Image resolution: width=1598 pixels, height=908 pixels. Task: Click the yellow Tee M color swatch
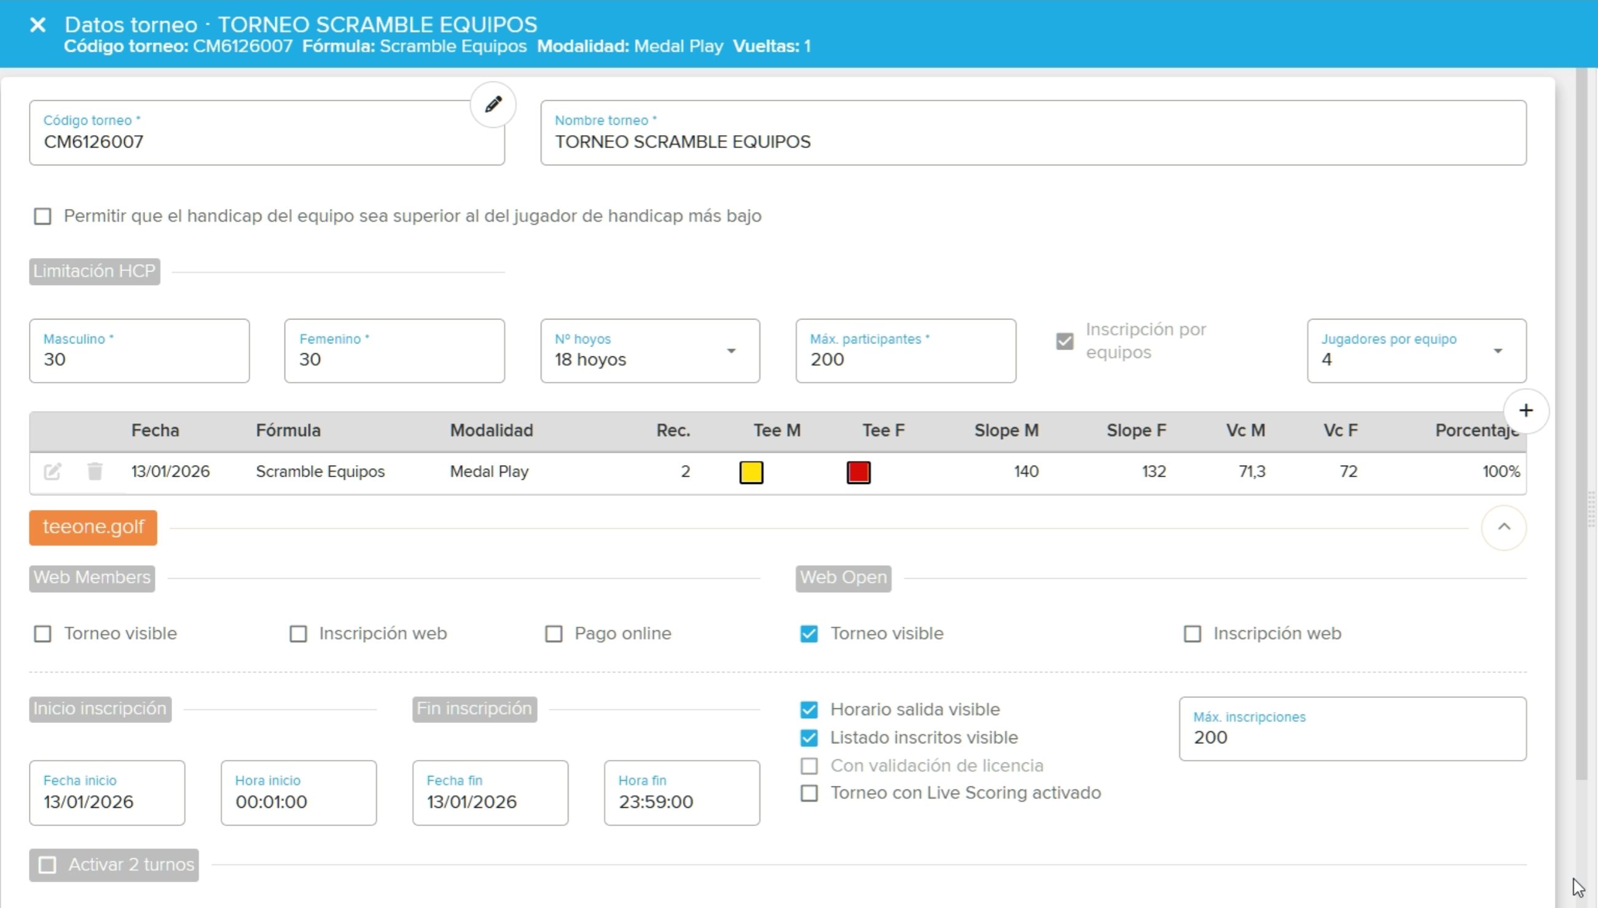(x=751, y=472)
